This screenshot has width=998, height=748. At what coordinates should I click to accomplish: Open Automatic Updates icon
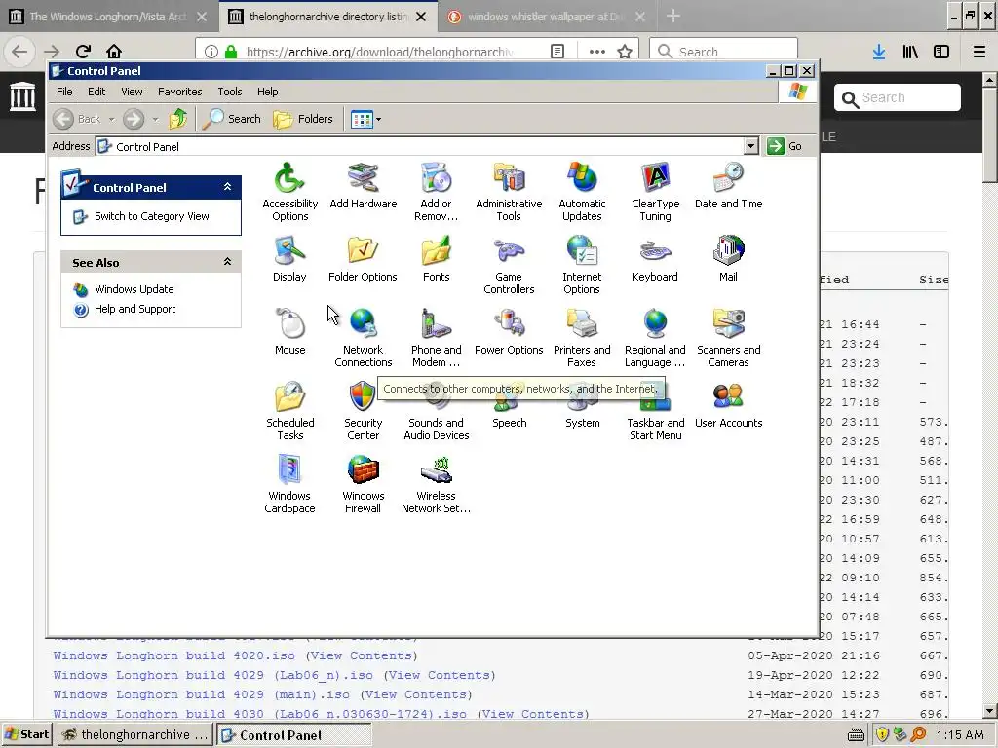click(582, 191)
